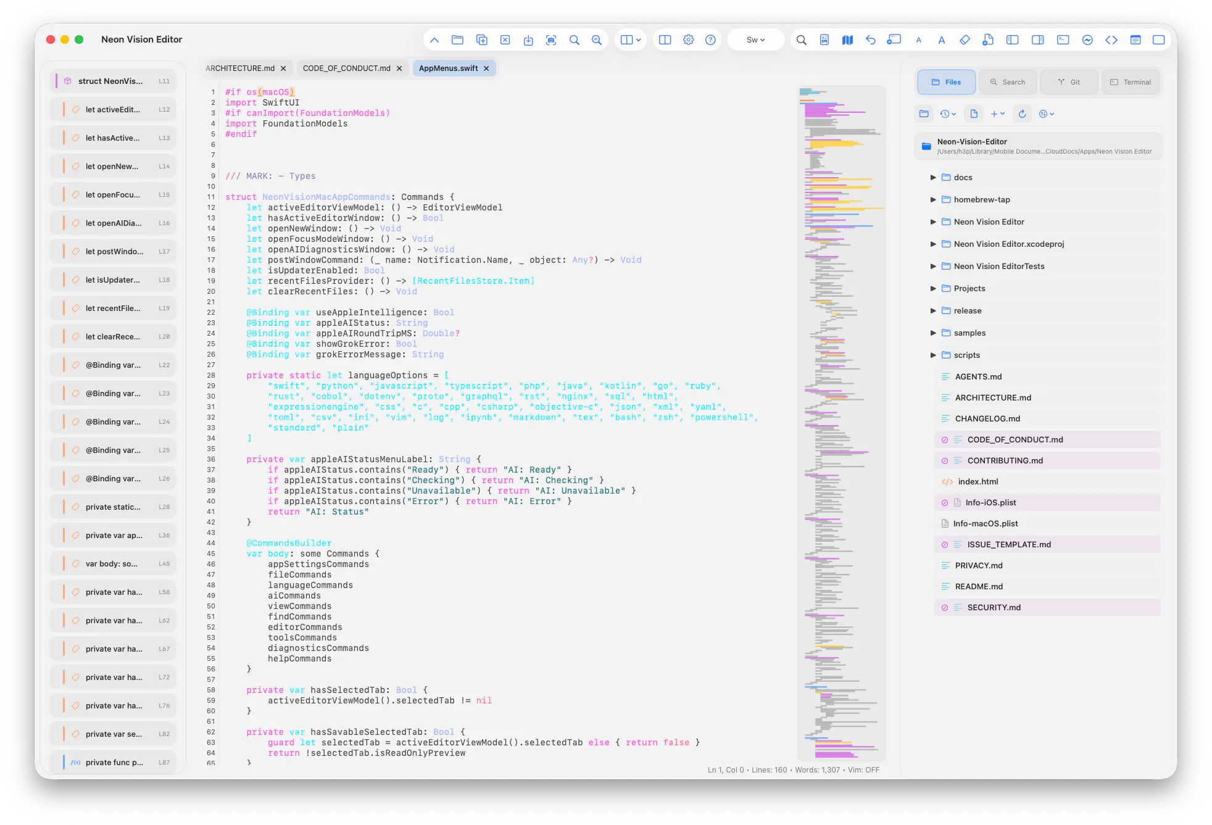
Task: Expand the docs folder
Action: click(933, 178)
